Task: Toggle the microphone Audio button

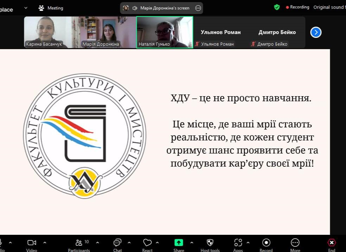Action: (1, 245)
